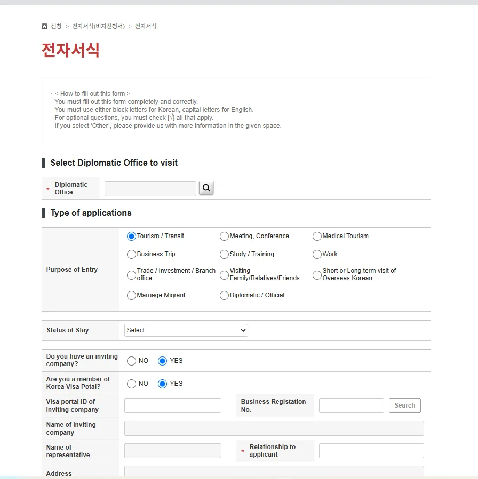
Task: Choose YES for inviting company
Action: point(162,361)
